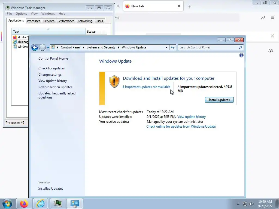Viewport: 279px width, 209px height.
Task: Click Internet Explorer icon in taskbar
Action: click(x=41, y=204)
